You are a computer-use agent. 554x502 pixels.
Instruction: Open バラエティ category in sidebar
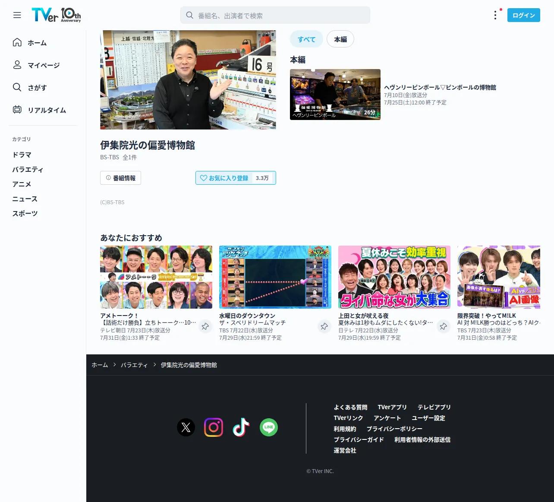tap(28, 169)
